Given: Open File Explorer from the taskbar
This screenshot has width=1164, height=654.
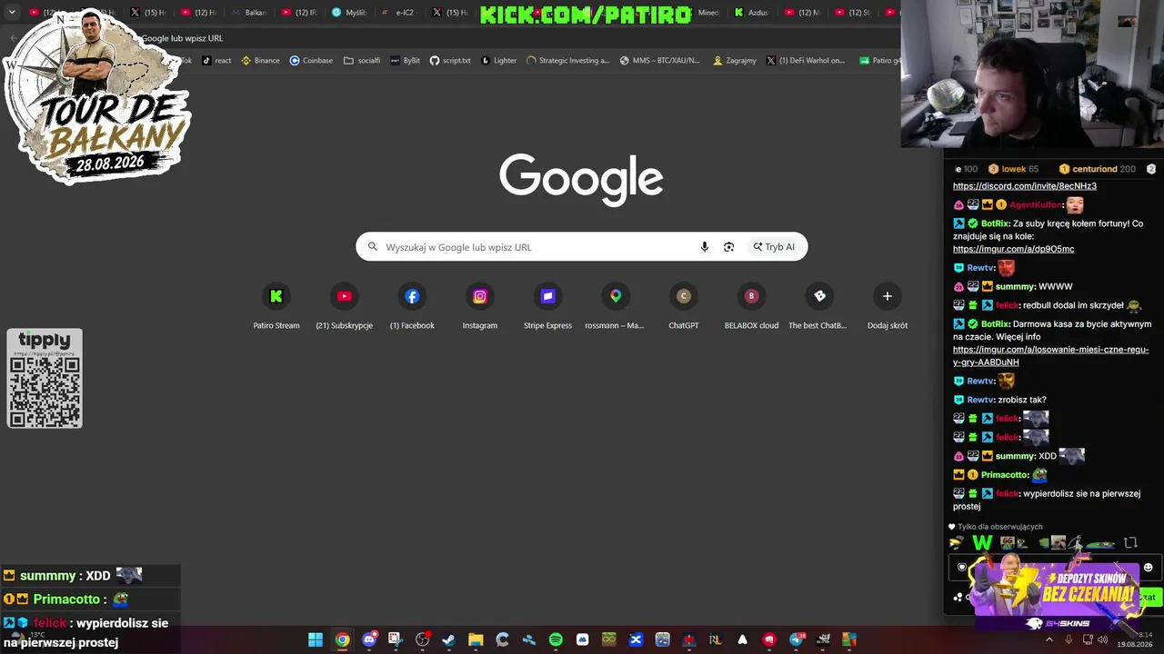Looking at the screenshot, I should [476, 640].
